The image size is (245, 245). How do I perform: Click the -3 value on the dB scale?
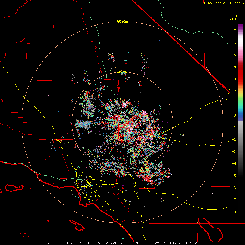click(x=234, y=152)
